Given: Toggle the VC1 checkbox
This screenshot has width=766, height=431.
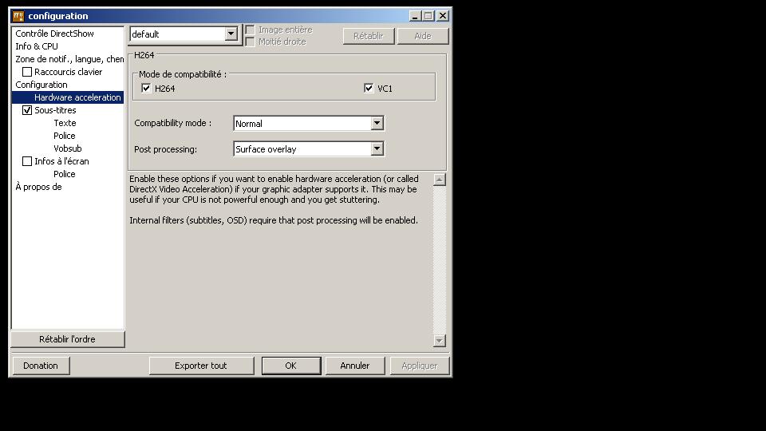Looking at the screenshot, I should [x=369, y=89].
